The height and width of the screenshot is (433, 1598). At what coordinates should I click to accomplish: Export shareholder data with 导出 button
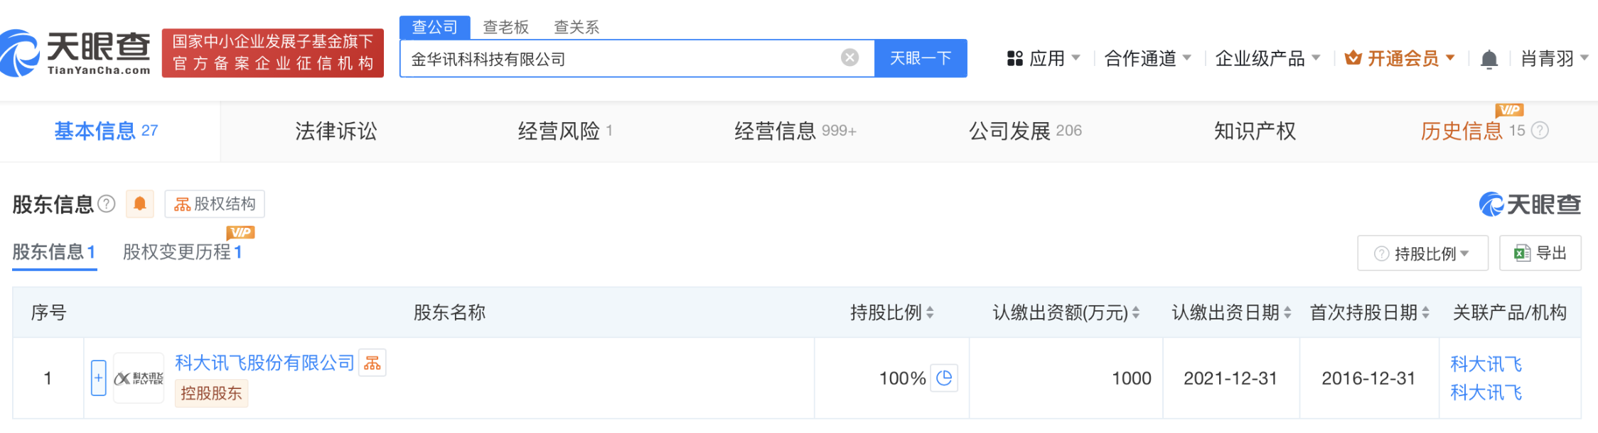pos(1540,253)
